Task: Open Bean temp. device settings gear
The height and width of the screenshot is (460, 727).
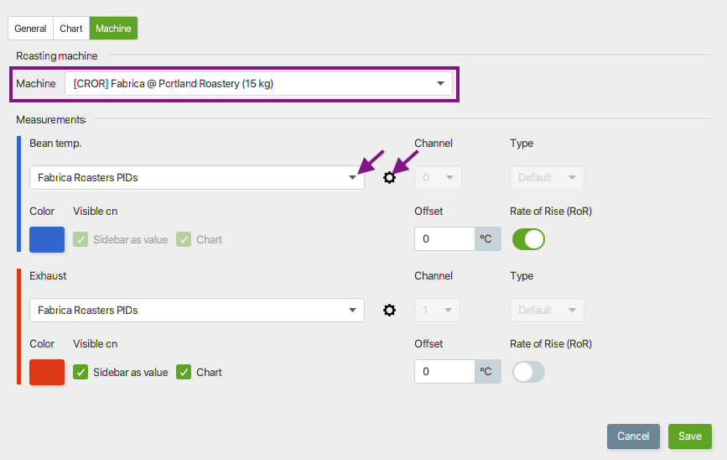Action: 389,177
